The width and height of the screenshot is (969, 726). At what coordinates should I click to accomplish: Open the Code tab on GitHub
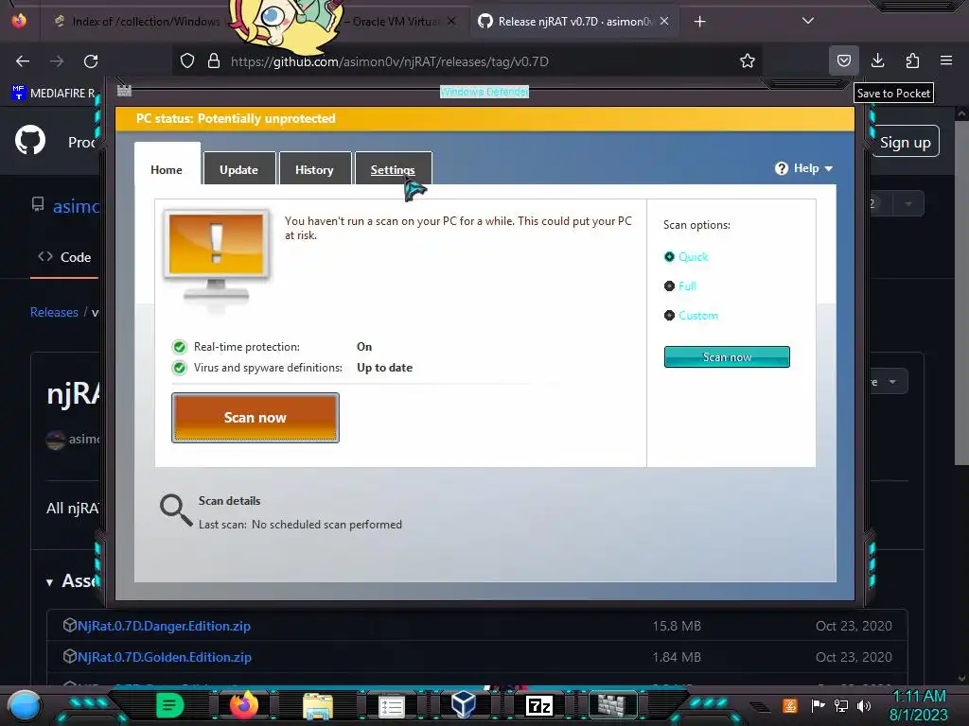coord(65,257)
